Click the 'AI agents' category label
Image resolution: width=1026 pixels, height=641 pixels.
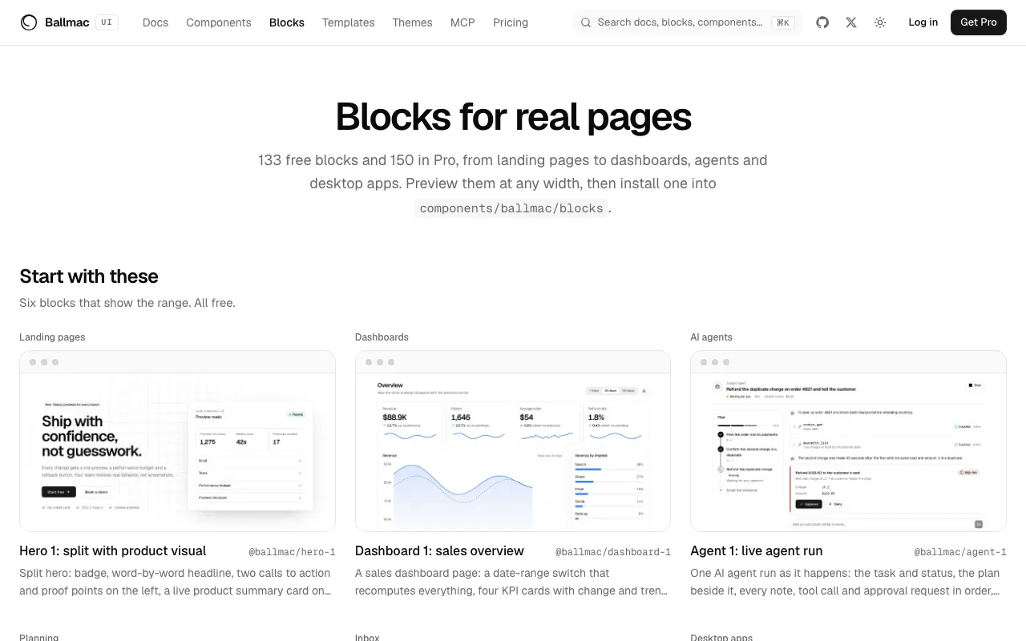pos(711,337)
